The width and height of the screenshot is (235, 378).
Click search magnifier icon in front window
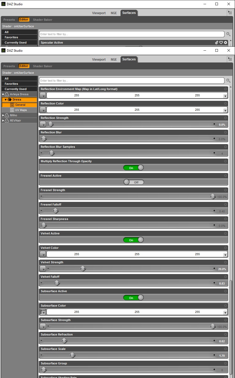tap(228, 81)
